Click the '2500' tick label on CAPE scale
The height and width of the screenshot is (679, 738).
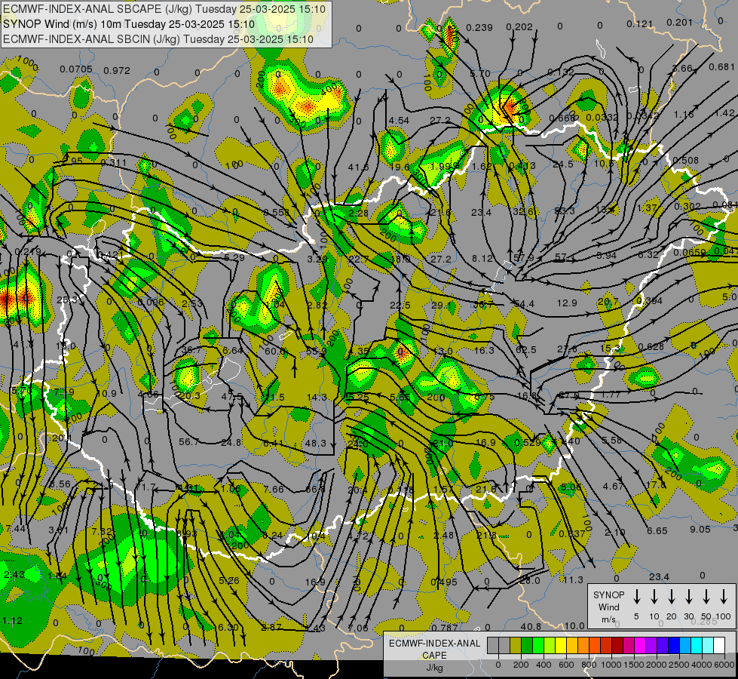click(678, 665)
